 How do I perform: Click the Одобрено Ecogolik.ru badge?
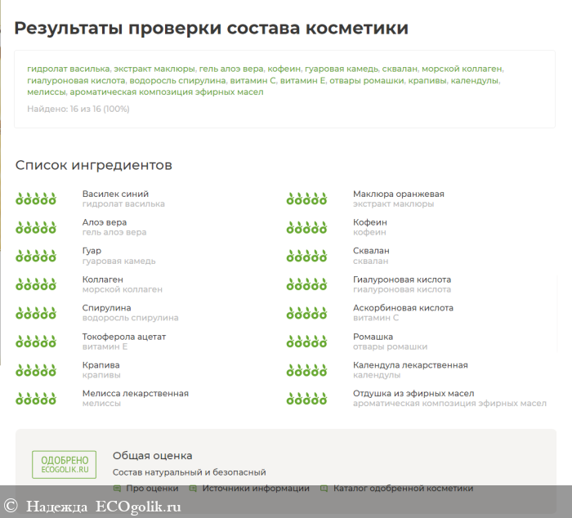pyautogui.click(x=65, y=464)
